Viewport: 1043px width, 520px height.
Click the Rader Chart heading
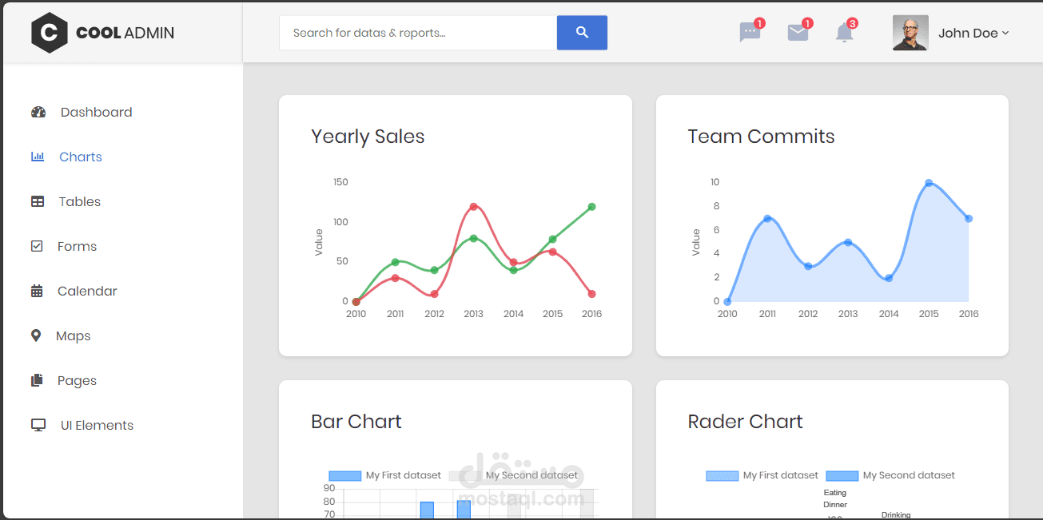745,422
